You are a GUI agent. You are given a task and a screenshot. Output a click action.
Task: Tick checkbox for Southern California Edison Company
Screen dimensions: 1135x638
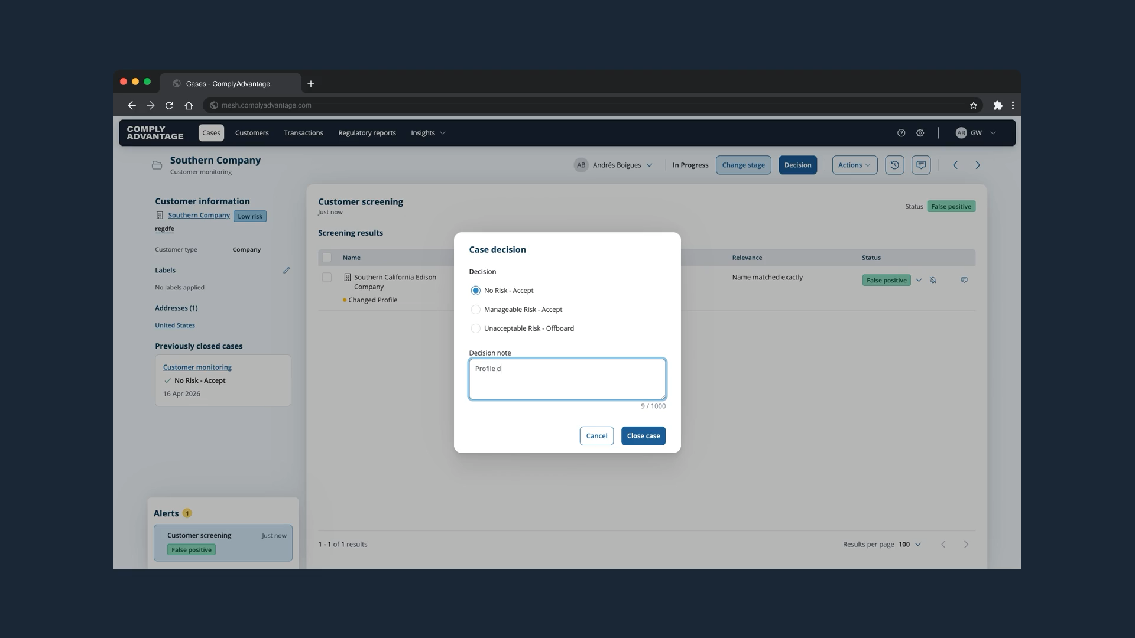click(327, 277)
